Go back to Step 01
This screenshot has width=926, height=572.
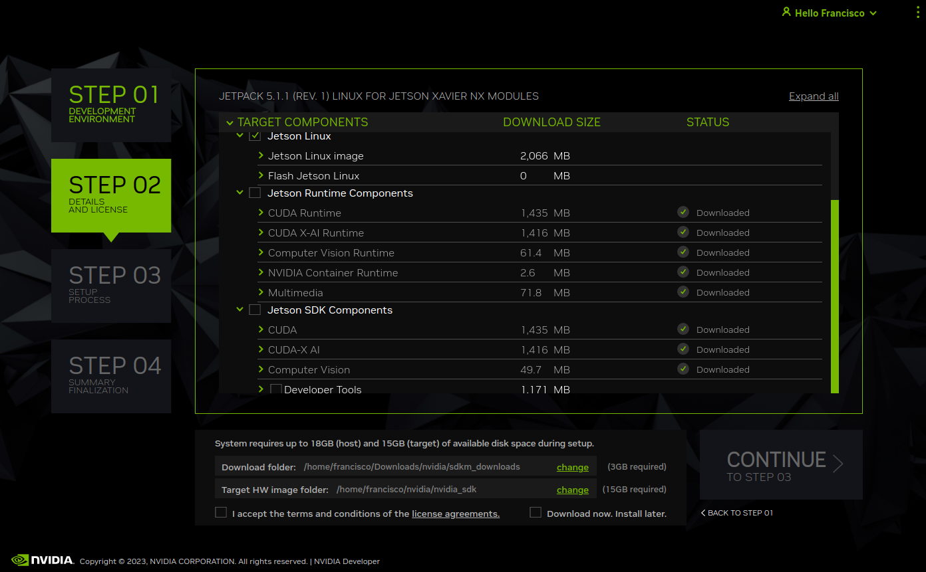click(x=737, y=513)
